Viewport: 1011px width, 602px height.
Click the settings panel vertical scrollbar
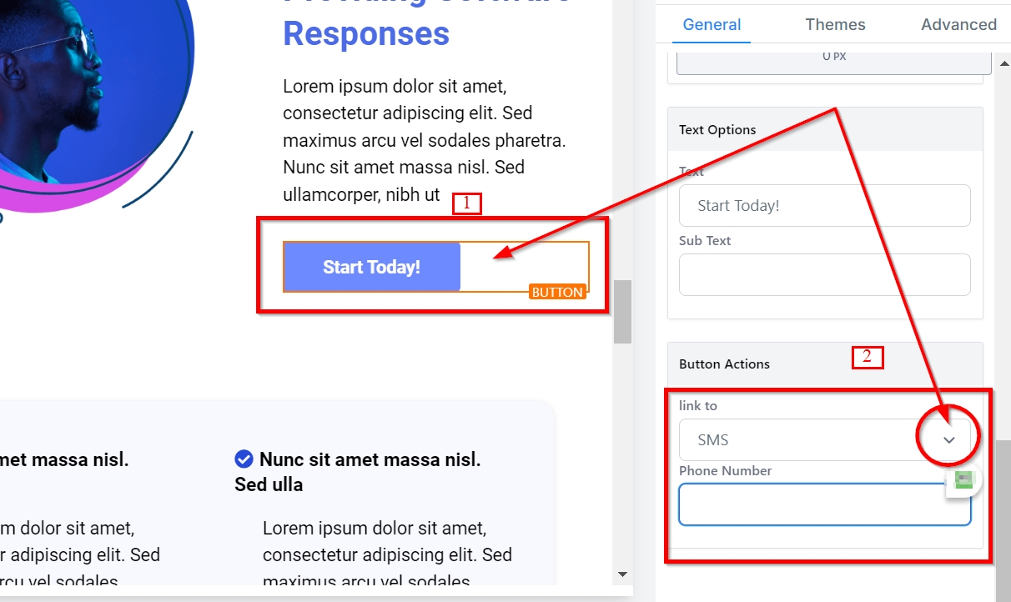tap(1003, 500)
